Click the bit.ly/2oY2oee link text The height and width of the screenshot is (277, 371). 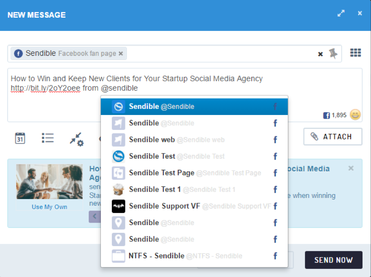[x=45, y=88]
